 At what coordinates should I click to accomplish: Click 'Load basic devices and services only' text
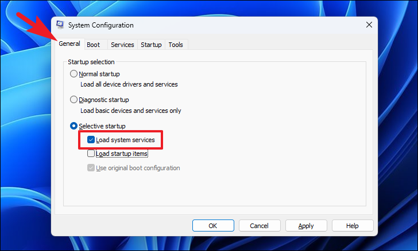pyautogui.click(x=131, y=111)
